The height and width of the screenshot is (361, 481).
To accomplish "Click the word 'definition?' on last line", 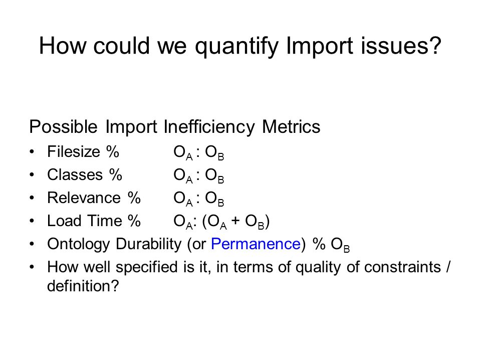I will (x=83, y=286).
